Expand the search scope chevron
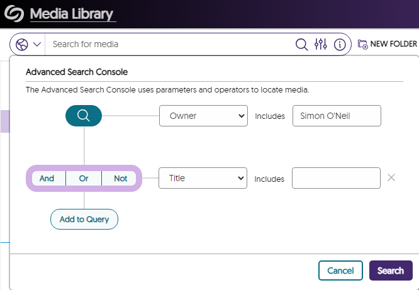The image size is (419, 290). 36,45
